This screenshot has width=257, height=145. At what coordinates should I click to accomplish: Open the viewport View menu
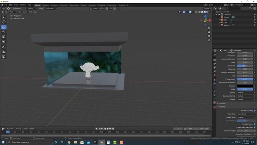click(19, 12)
